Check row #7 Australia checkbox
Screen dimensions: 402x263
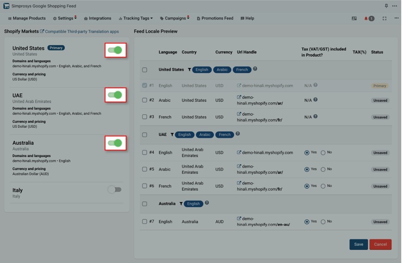144,222
